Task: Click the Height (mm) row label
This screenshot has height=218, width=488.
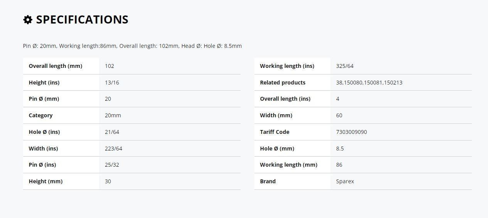Action: coord(45,181)
